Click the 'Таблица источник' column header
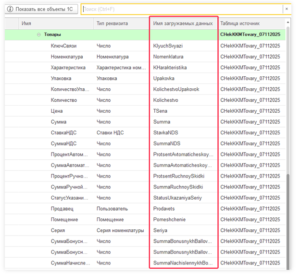Screen dimensions: 300x274 click(x=240, y=23)
